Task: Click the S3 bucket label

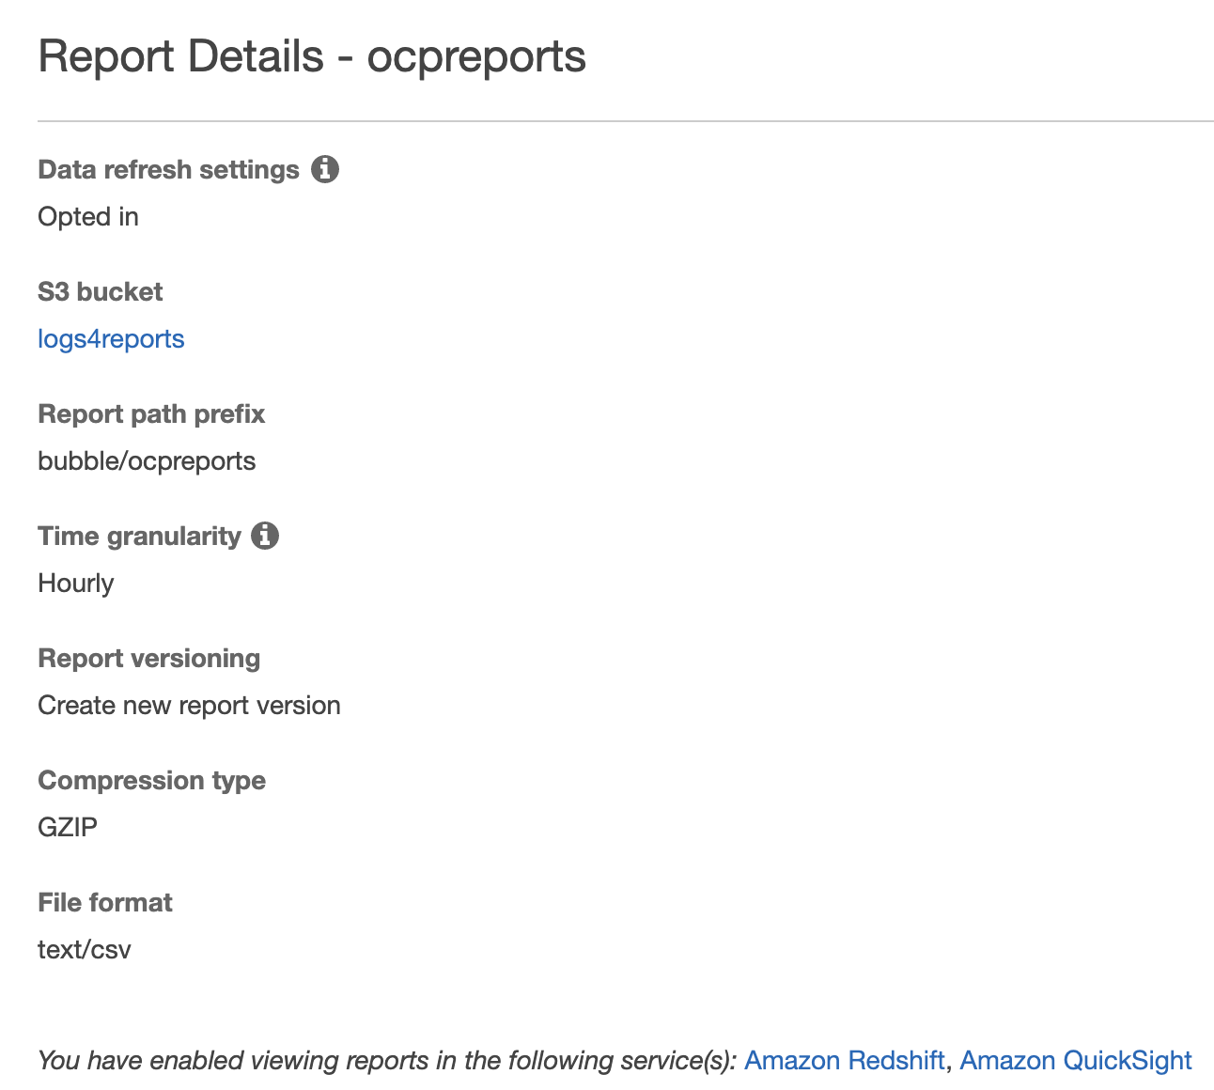Action: coord(100,292)
